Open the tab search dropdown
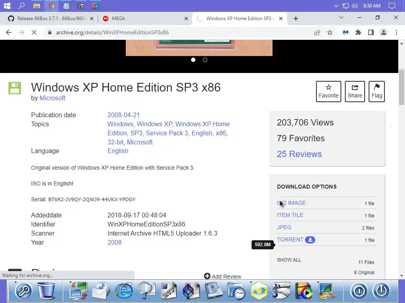The height and width of the screenshot is (303, 405). click(341, 17)
